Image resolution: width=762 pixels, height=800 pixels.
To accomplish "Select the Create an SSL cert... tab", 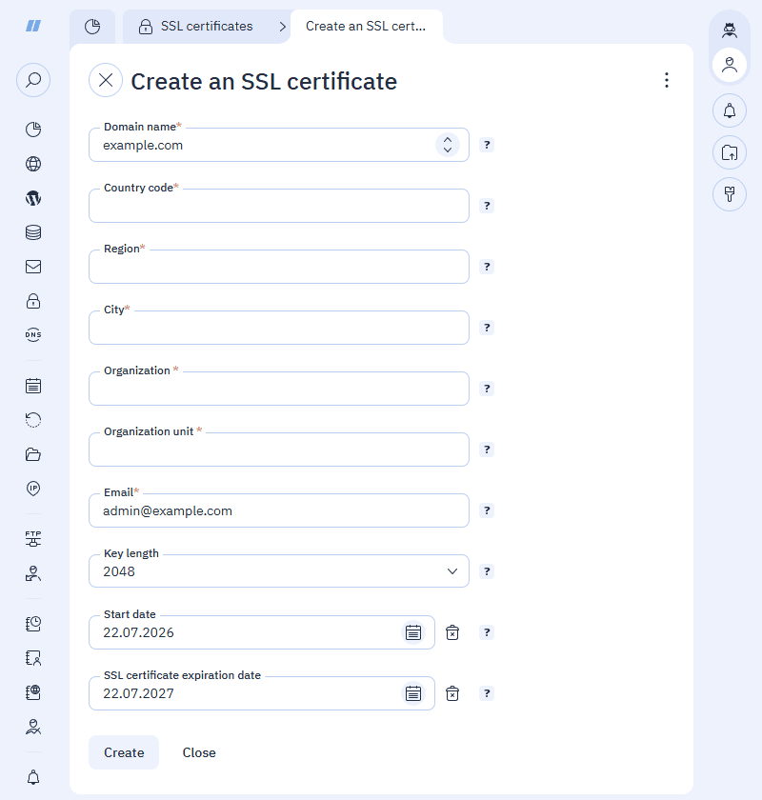I will click(x=366, y=27).
